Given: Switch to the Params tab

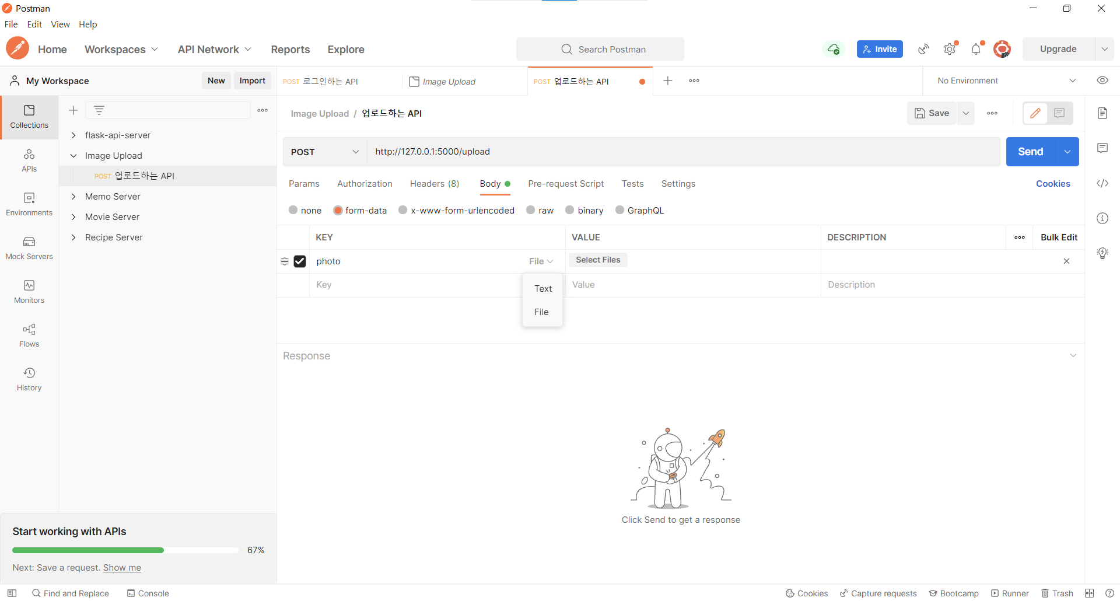Looking at the screenshot, I should (x=304, y=184).
